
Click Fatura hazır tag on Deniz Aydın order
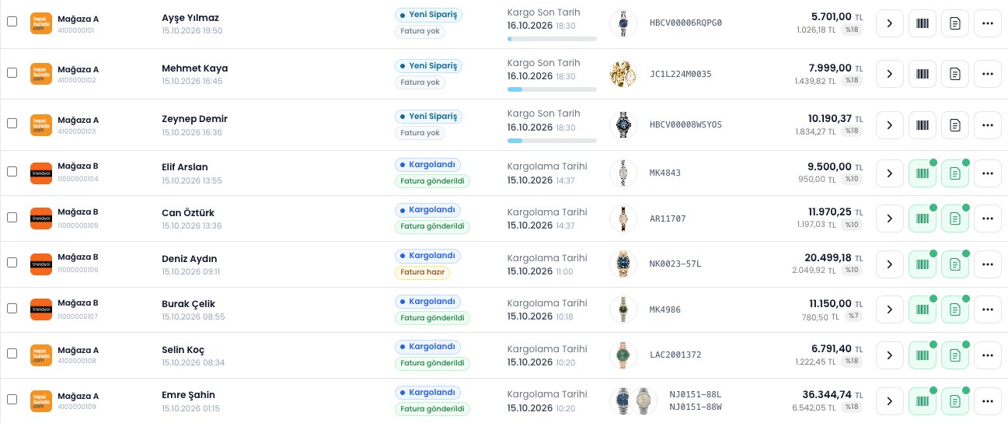coord(422,273)
